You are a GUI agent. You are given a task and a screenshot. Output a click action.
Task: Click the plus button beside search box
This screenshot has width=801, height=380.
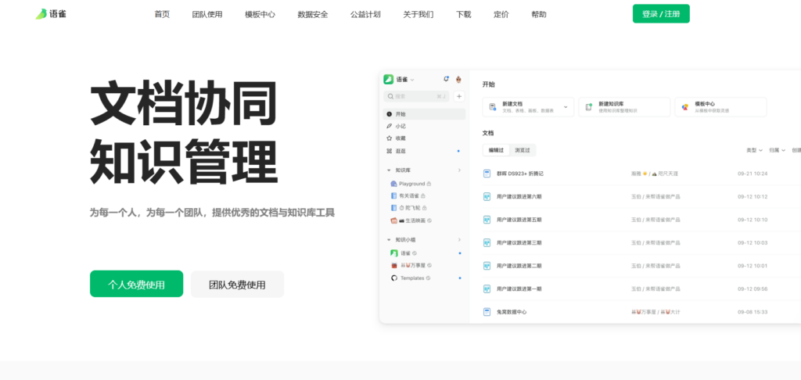[x=458, y=96]
